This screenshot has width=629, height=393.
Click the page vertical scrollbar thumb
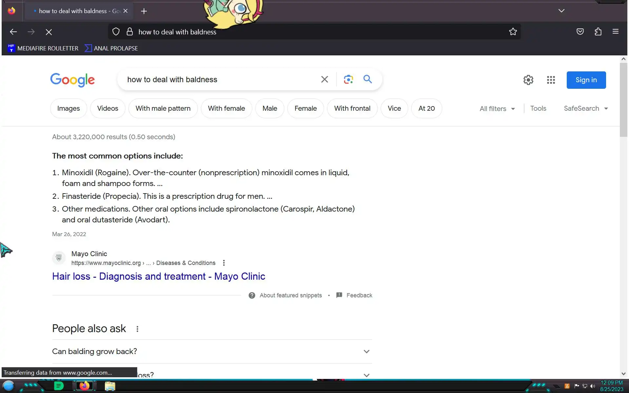623,100
